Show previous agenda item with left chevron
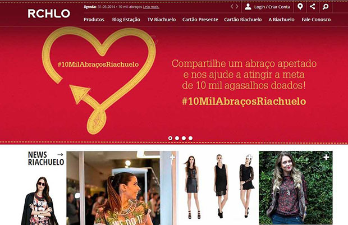 (231, 7)
